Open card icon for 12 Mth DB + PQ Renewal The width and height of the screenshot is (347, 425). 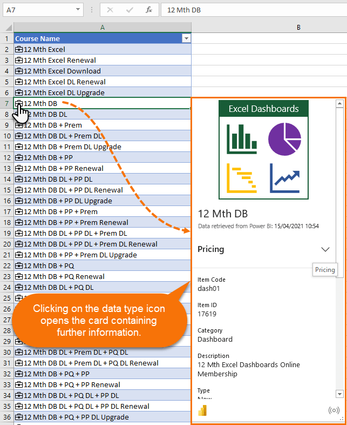click(19, 277)
